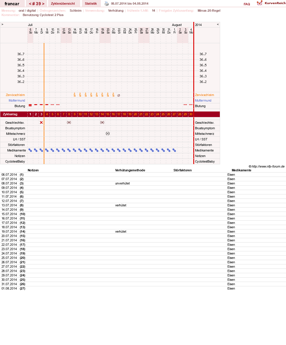Click left CyclotestBaby row label
286x345 pixels.
(15, 161)
